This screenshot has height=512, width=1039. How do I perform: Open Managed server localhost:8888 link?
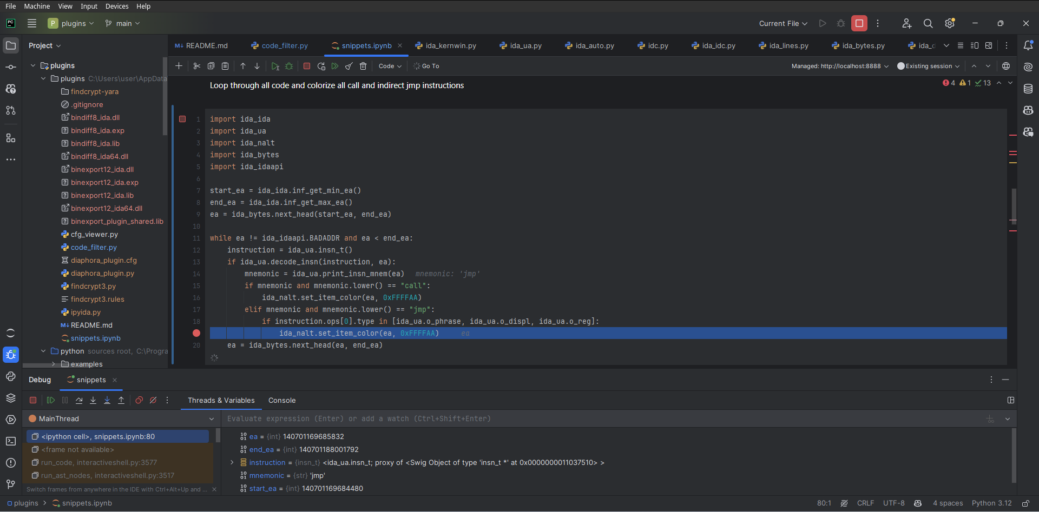pos(840,66)
